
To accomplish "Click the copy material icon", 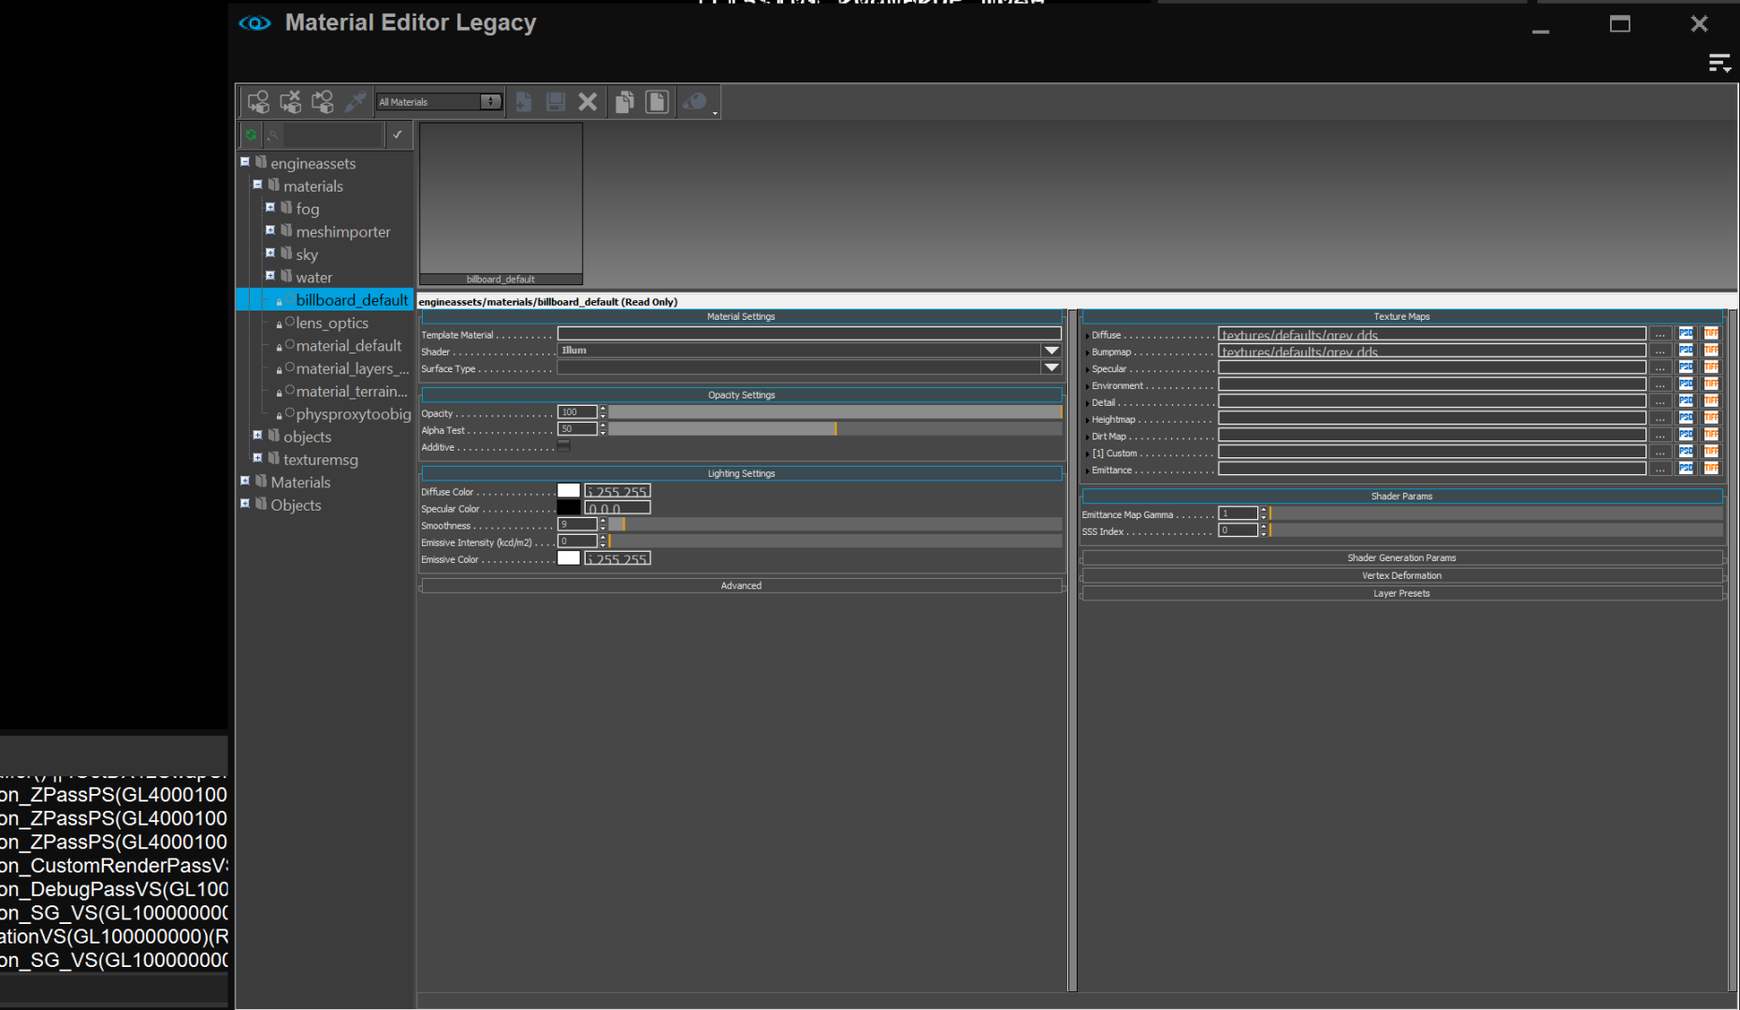I will point(625,102).
